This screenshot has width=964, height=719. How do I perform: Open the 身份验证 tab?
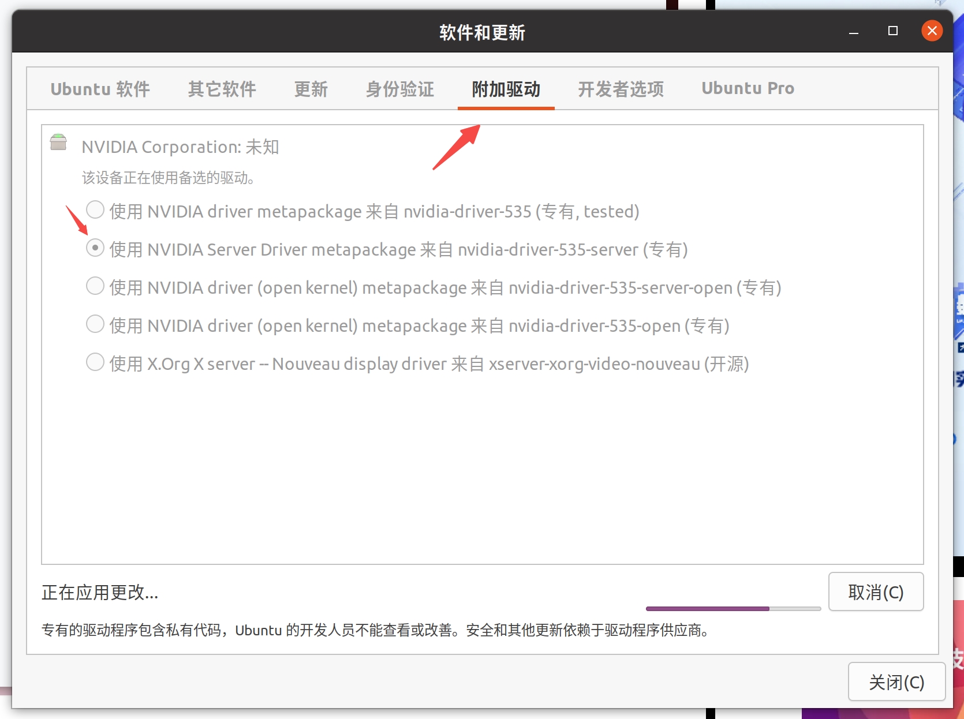399,89
